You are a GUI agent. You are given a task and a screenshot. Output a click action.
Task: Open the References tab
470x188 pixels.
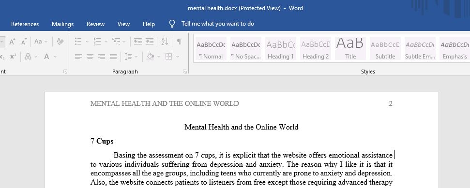tap(25, 24)
